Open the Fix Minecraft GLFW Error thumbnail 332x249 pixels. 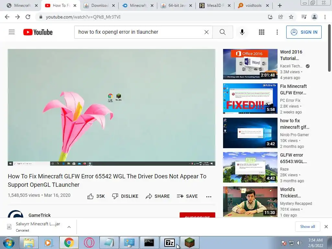(x=250, y=99)
